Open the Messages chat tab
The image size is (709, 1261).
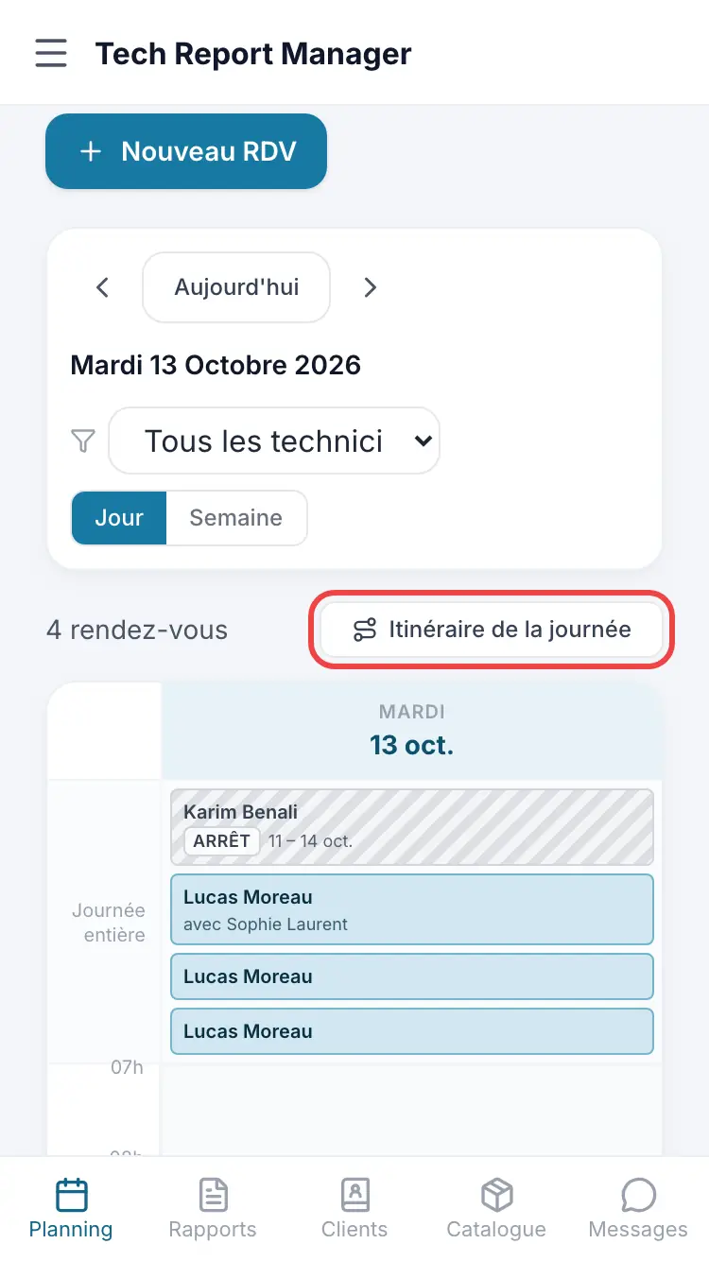pos(638,1209)
